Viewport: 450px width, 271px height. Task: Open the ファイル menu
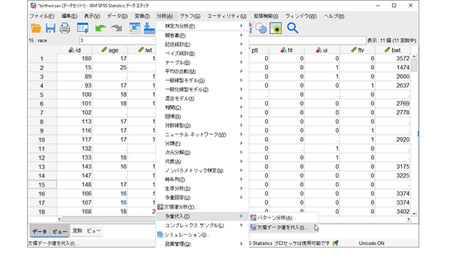point(42,16)
